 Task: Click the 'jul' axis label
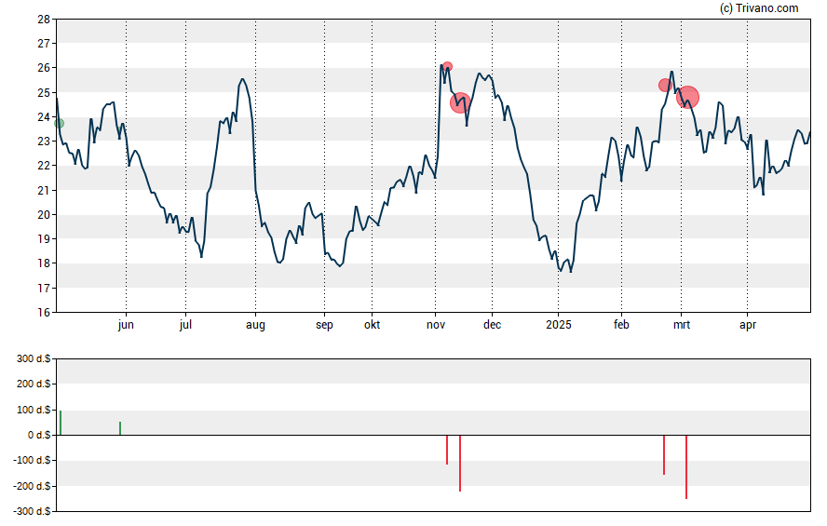185,325
